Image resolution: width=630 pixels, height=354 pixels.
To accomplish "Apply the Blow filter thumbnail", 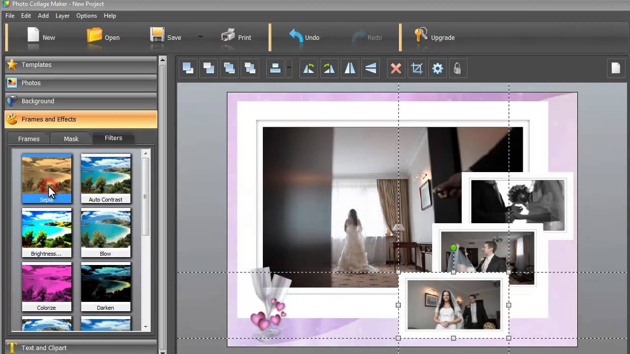I will coord(106,233).
